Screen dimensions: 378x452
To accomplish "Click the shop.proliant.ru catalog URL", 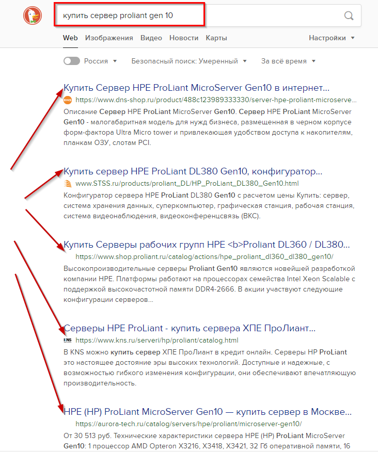I will [204, 257].
